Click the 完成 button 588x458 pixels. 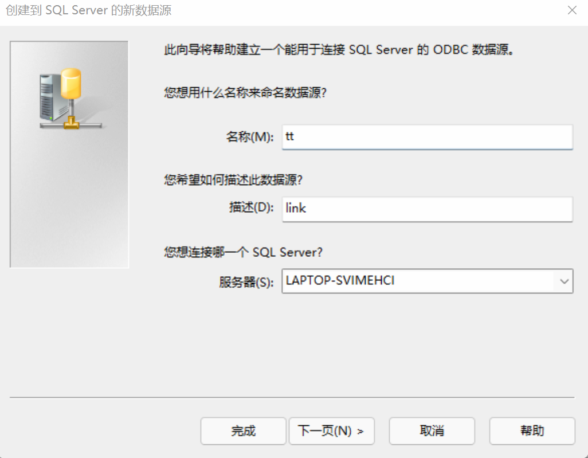243,431
